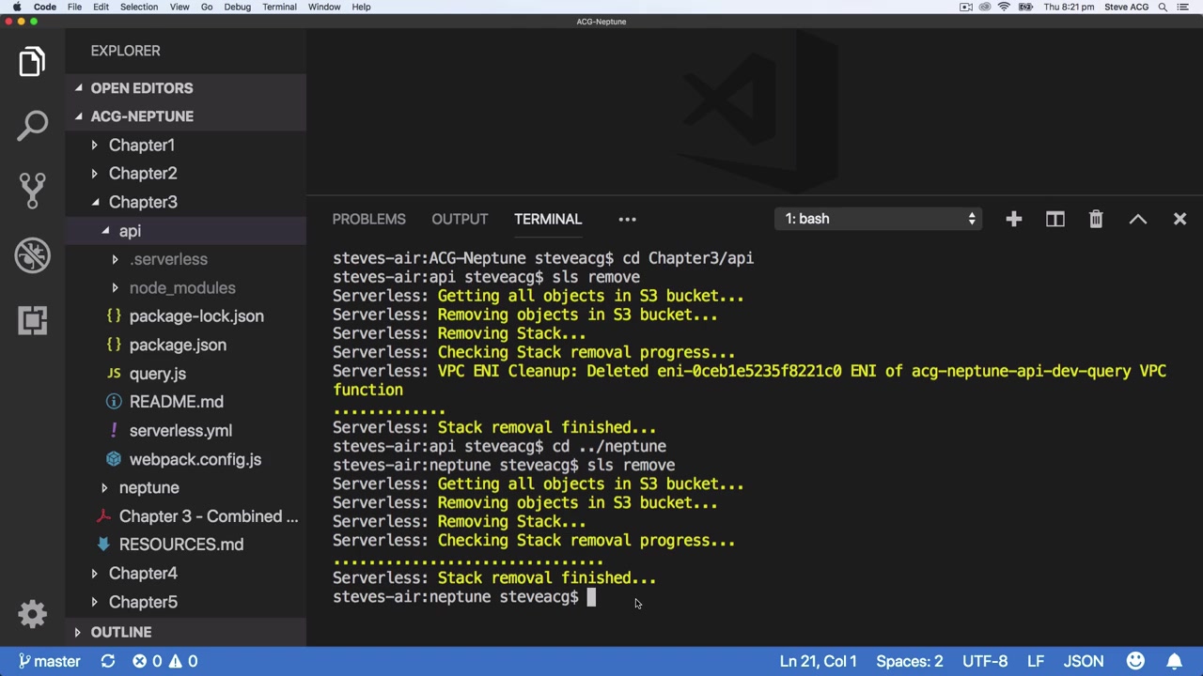Open RESOURCES.md file
1203x676 pixels.
tap(181, 545)
